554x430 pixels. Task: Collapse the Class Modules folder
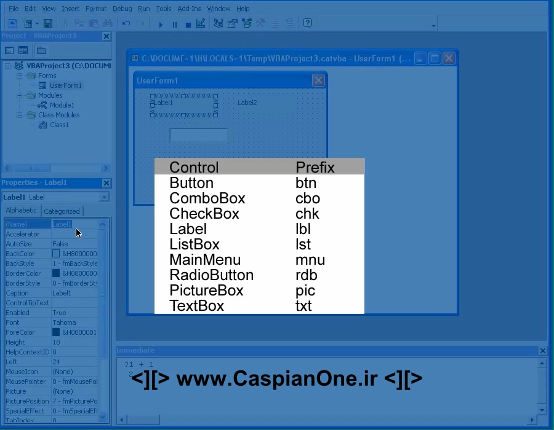[20, 115]
